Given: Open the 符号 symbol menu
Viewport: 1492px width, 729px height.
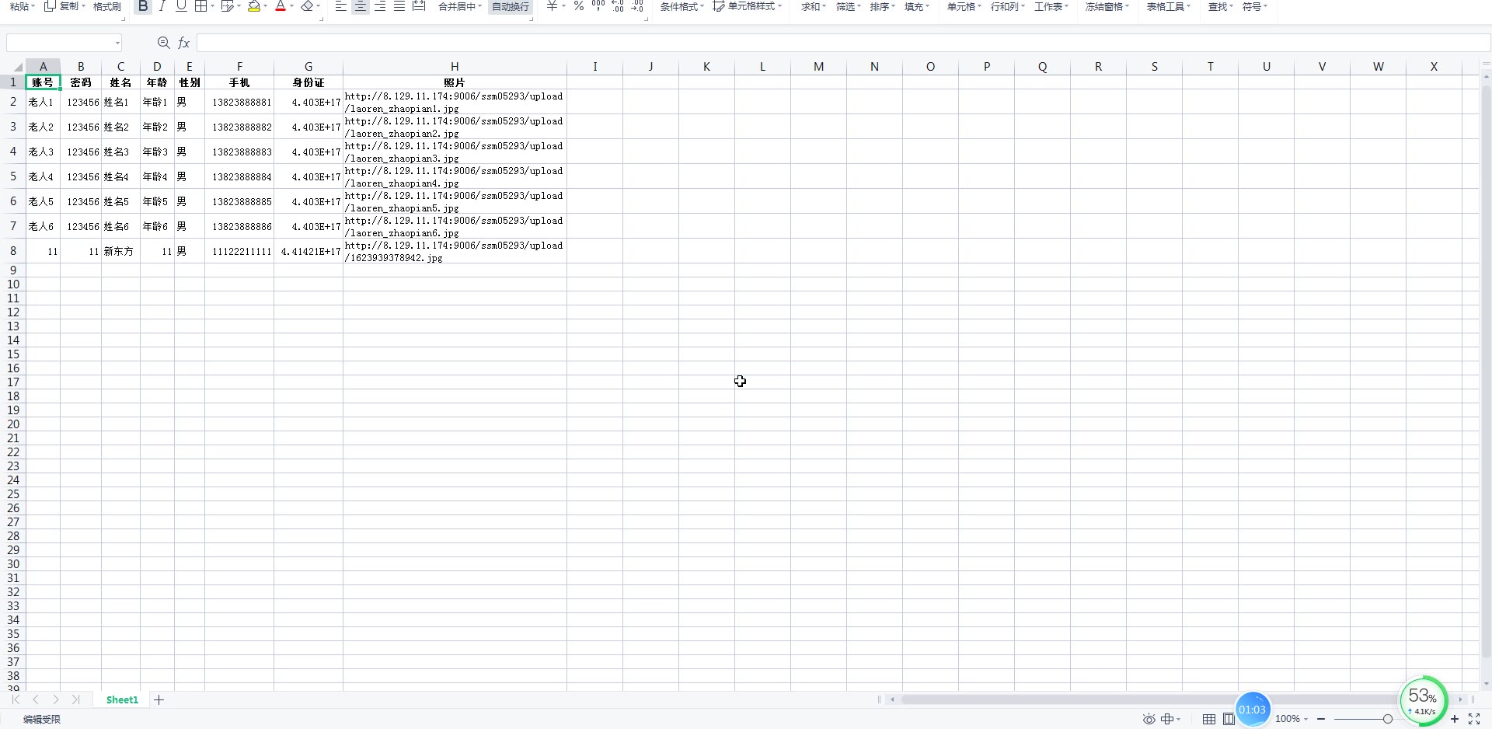Looking at the screenshot, I should point(1255,6).
